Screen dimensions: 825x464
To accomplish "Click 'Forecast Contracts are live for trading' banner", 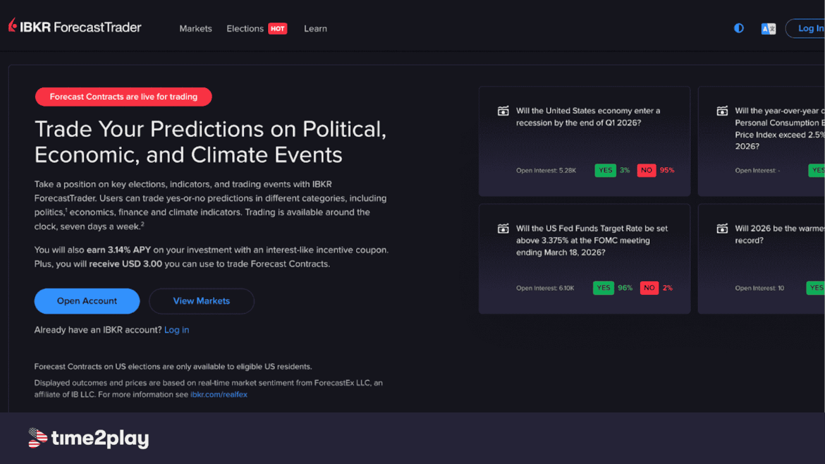I will pyautogui.click(x=124, y=97).
